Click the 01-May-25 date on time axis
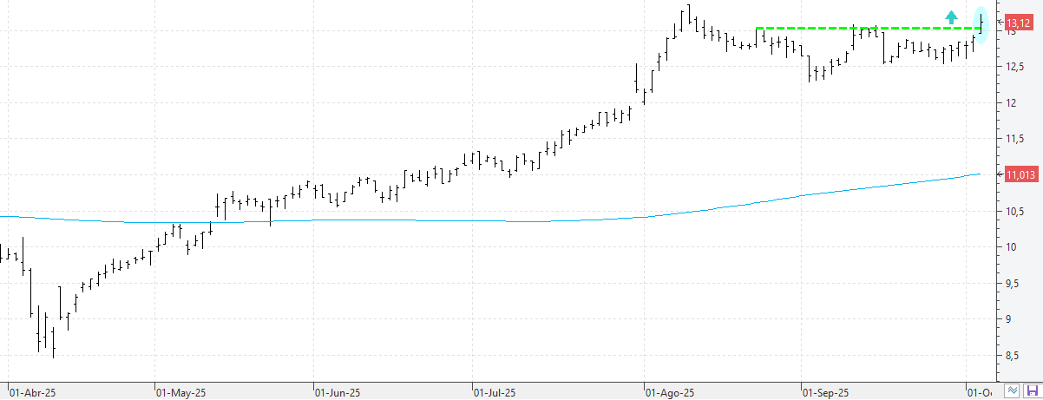The image size is (1043, 400). [x=180, y=392]
